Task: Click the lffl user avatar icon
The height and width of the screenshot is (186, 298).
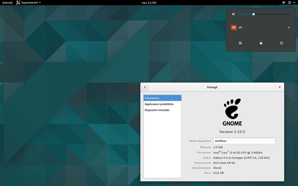Action: (234, 27)
